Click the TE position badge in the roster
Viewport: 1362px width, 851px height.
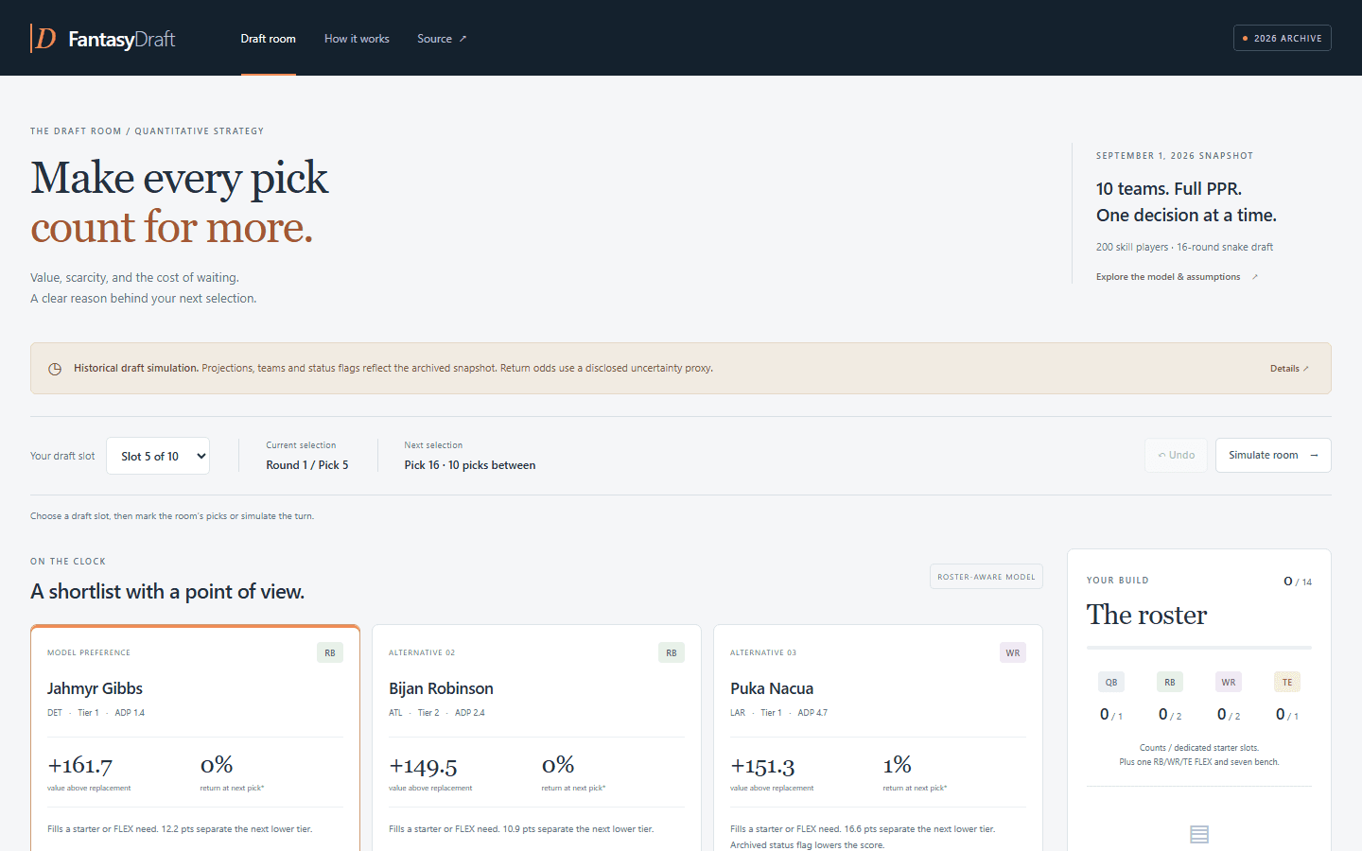tap(1287, 682)
